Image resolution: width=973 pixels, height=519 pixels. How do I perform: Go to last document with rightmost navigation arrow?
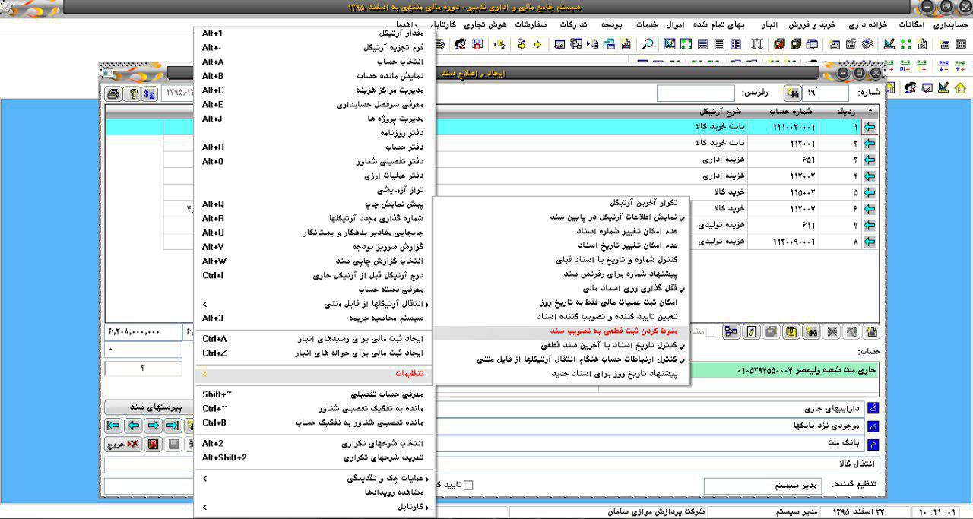coord(173,425)
